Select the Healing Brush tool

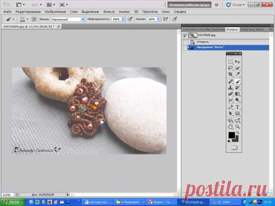230,82
